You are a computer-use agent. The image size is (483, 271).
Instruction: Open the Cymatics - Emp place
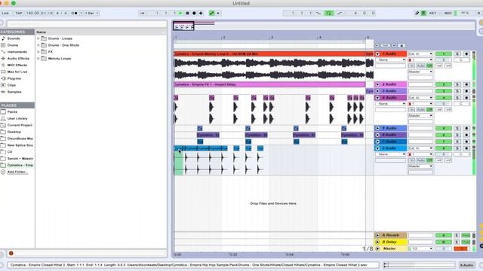pyautogui.click(x=20, y=166)
